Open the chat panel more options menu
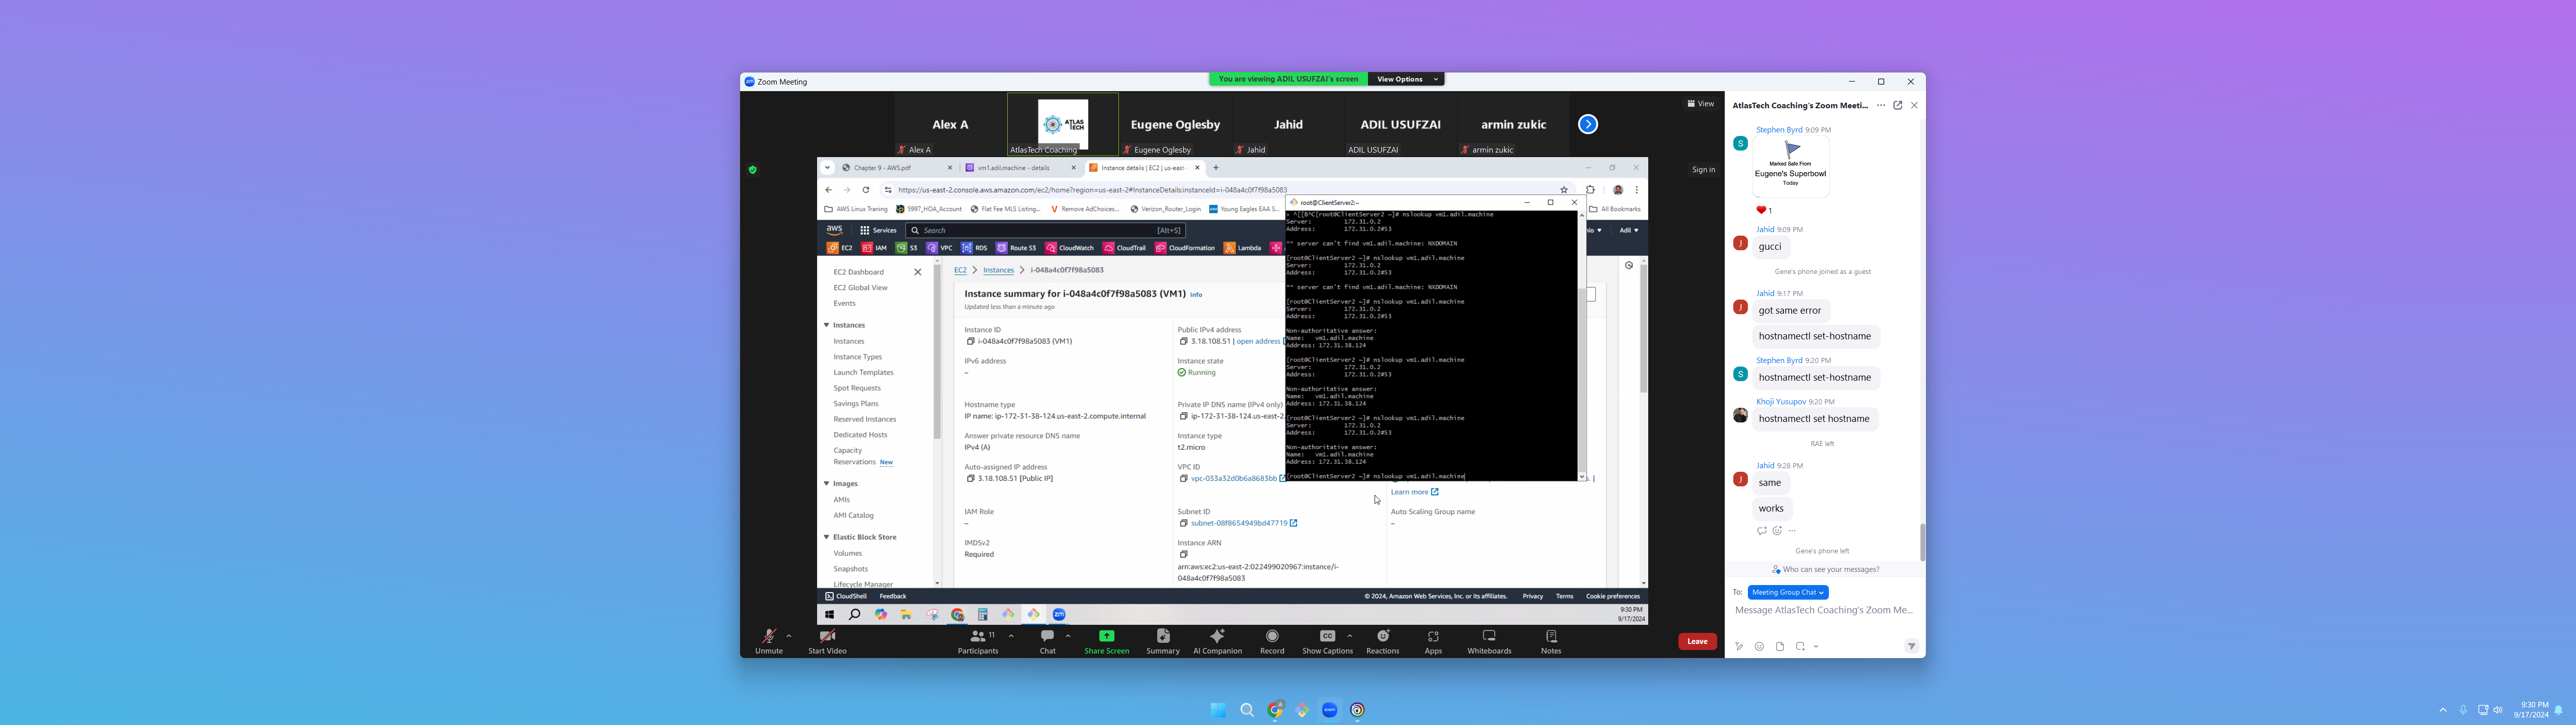Image resolution: width=2576 pixels, height=725 pixels. (x=1881, y=105)
